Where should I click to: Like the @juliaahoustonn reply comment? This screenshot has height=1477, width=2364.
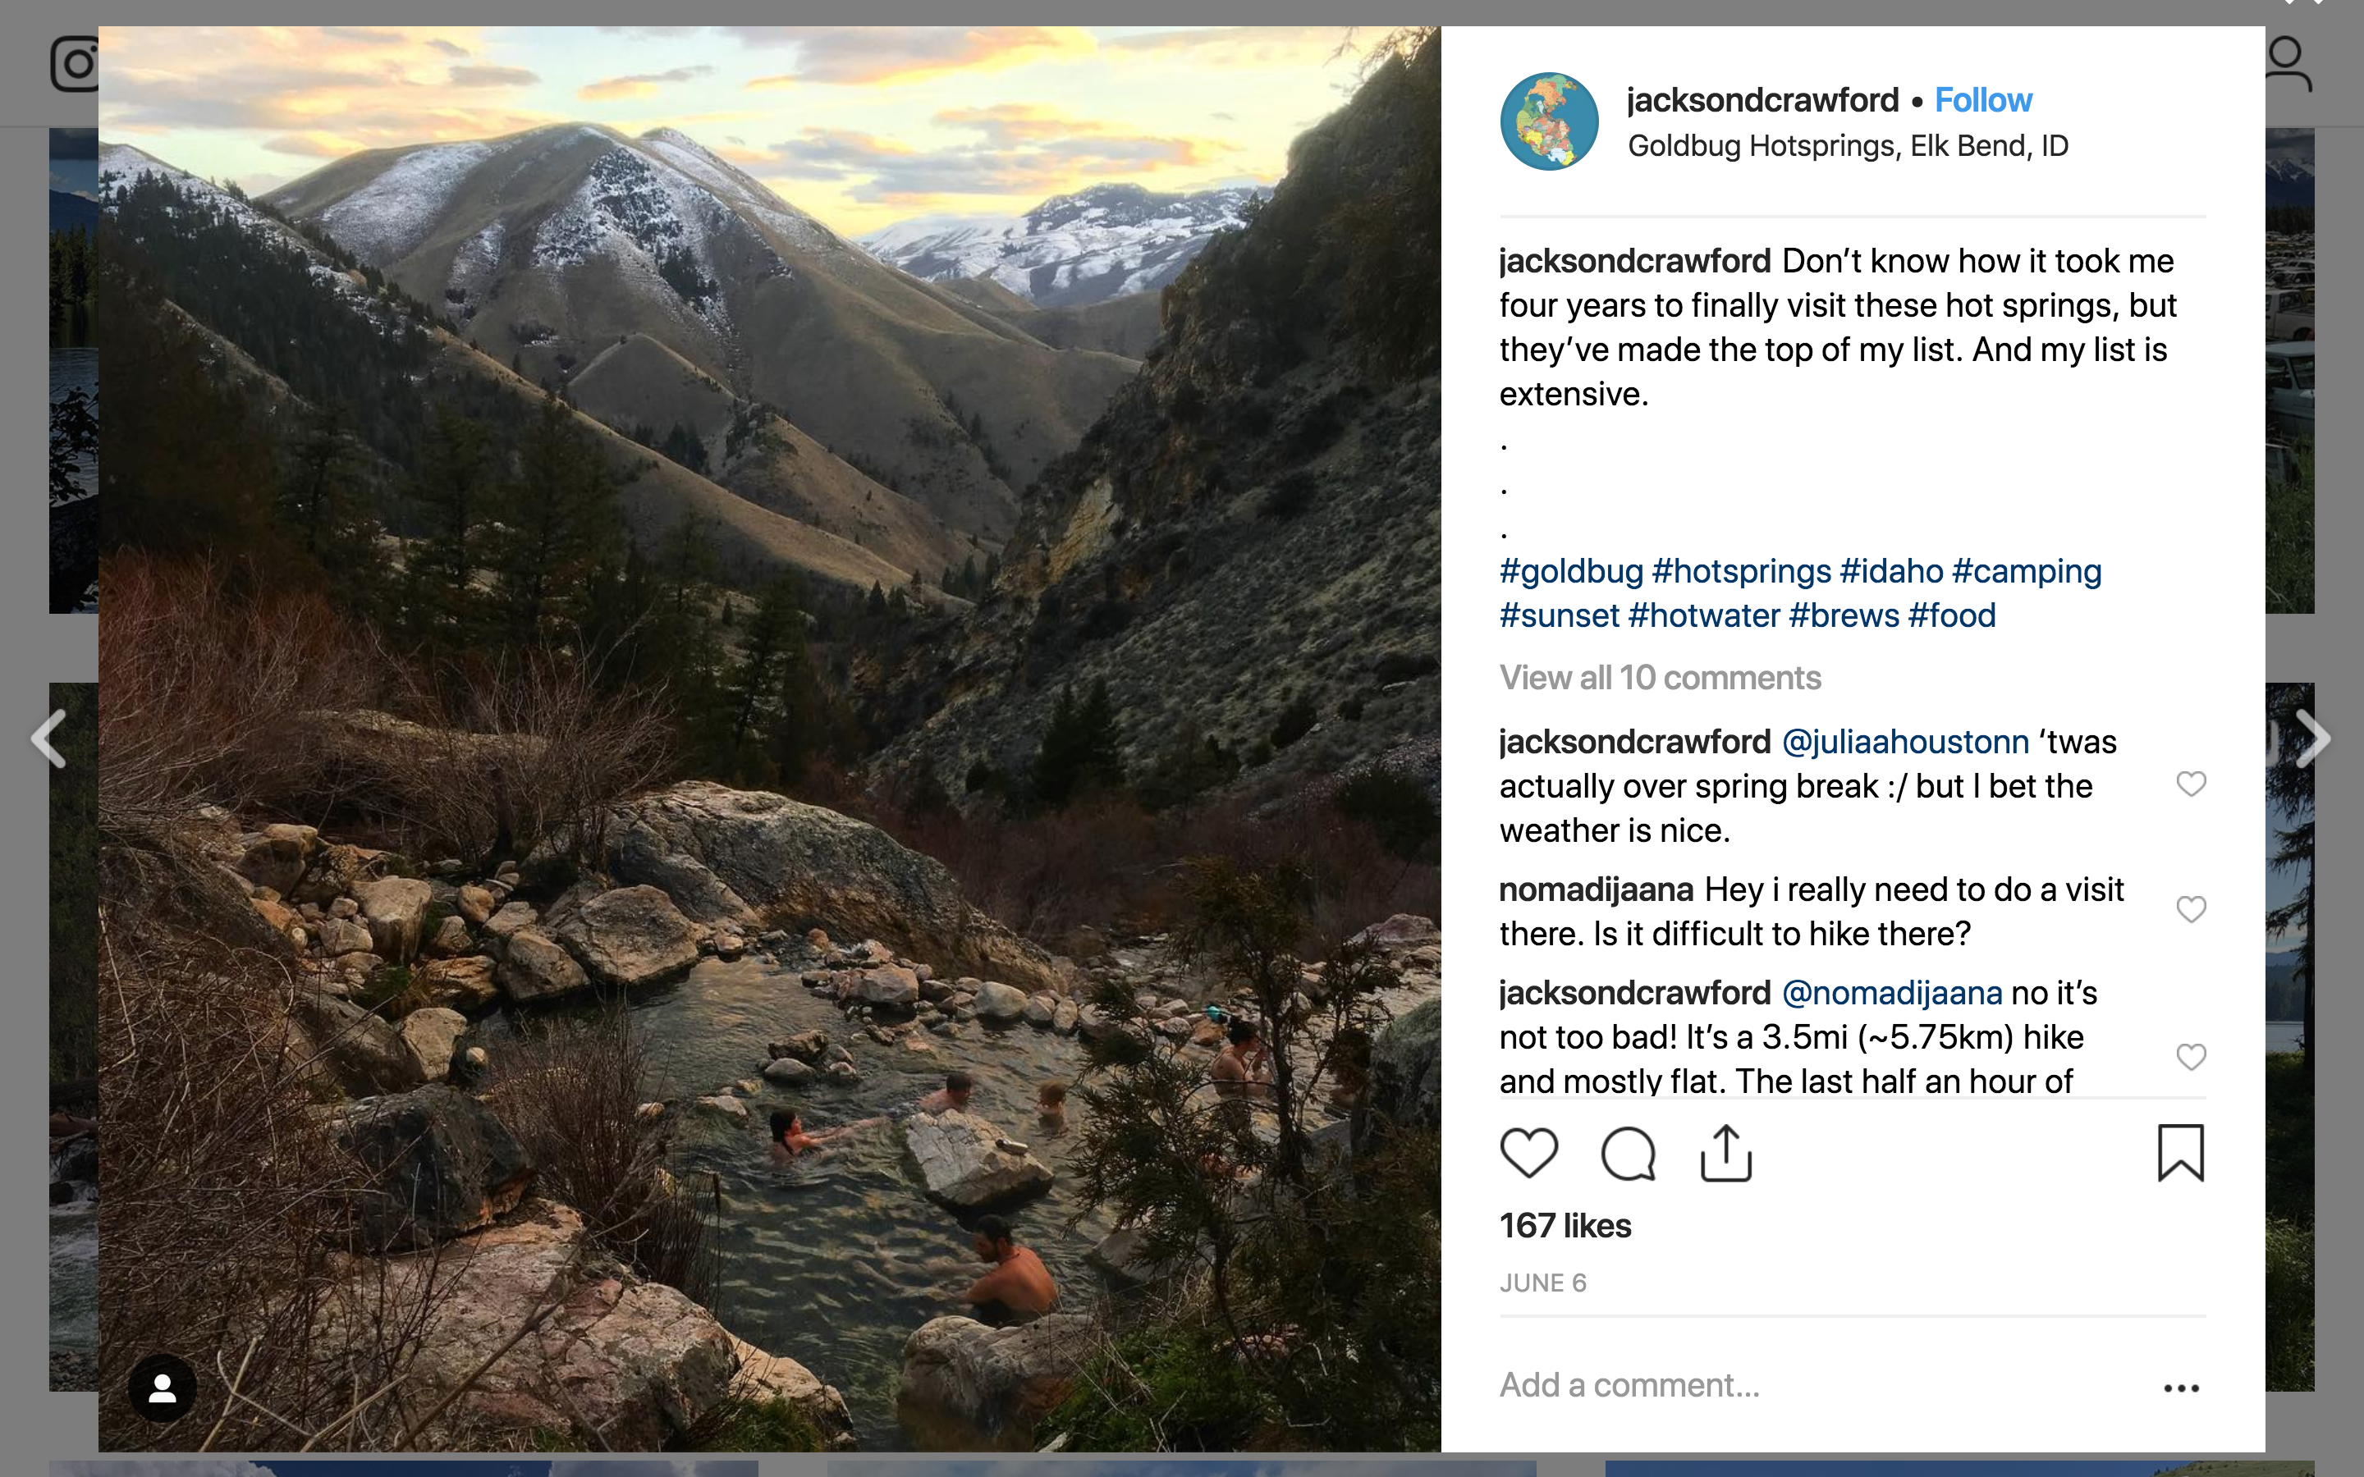pyautogui.click(x=2191, y=784)
